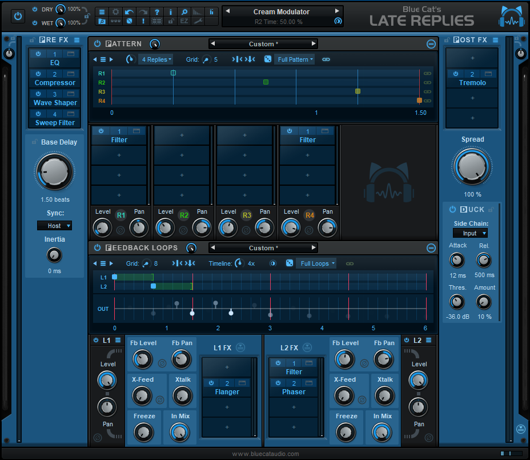Image resolution: width=530 pixels, height=460 pixels.
Task: Open the EQ plugin editor window icon
Action: (x=71, y=54)
